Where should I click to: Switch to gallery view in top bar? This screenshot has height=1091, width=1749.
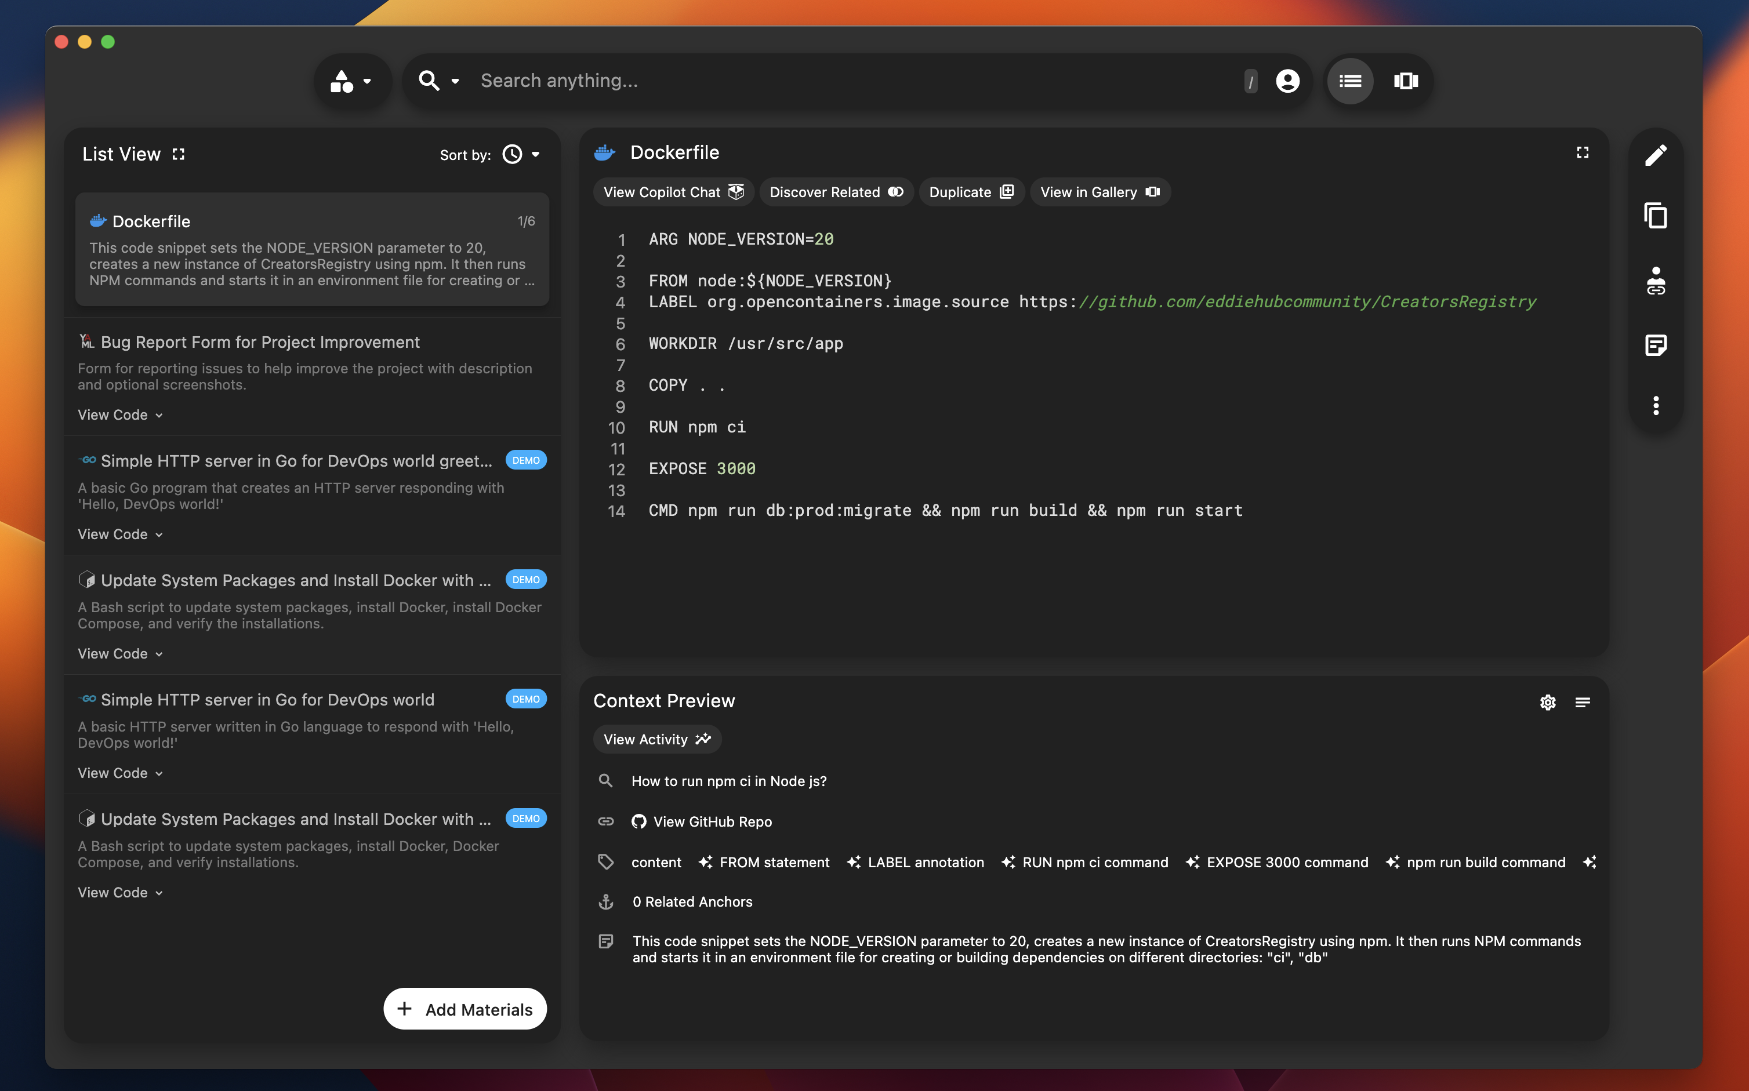click(x=1406, y=80)
